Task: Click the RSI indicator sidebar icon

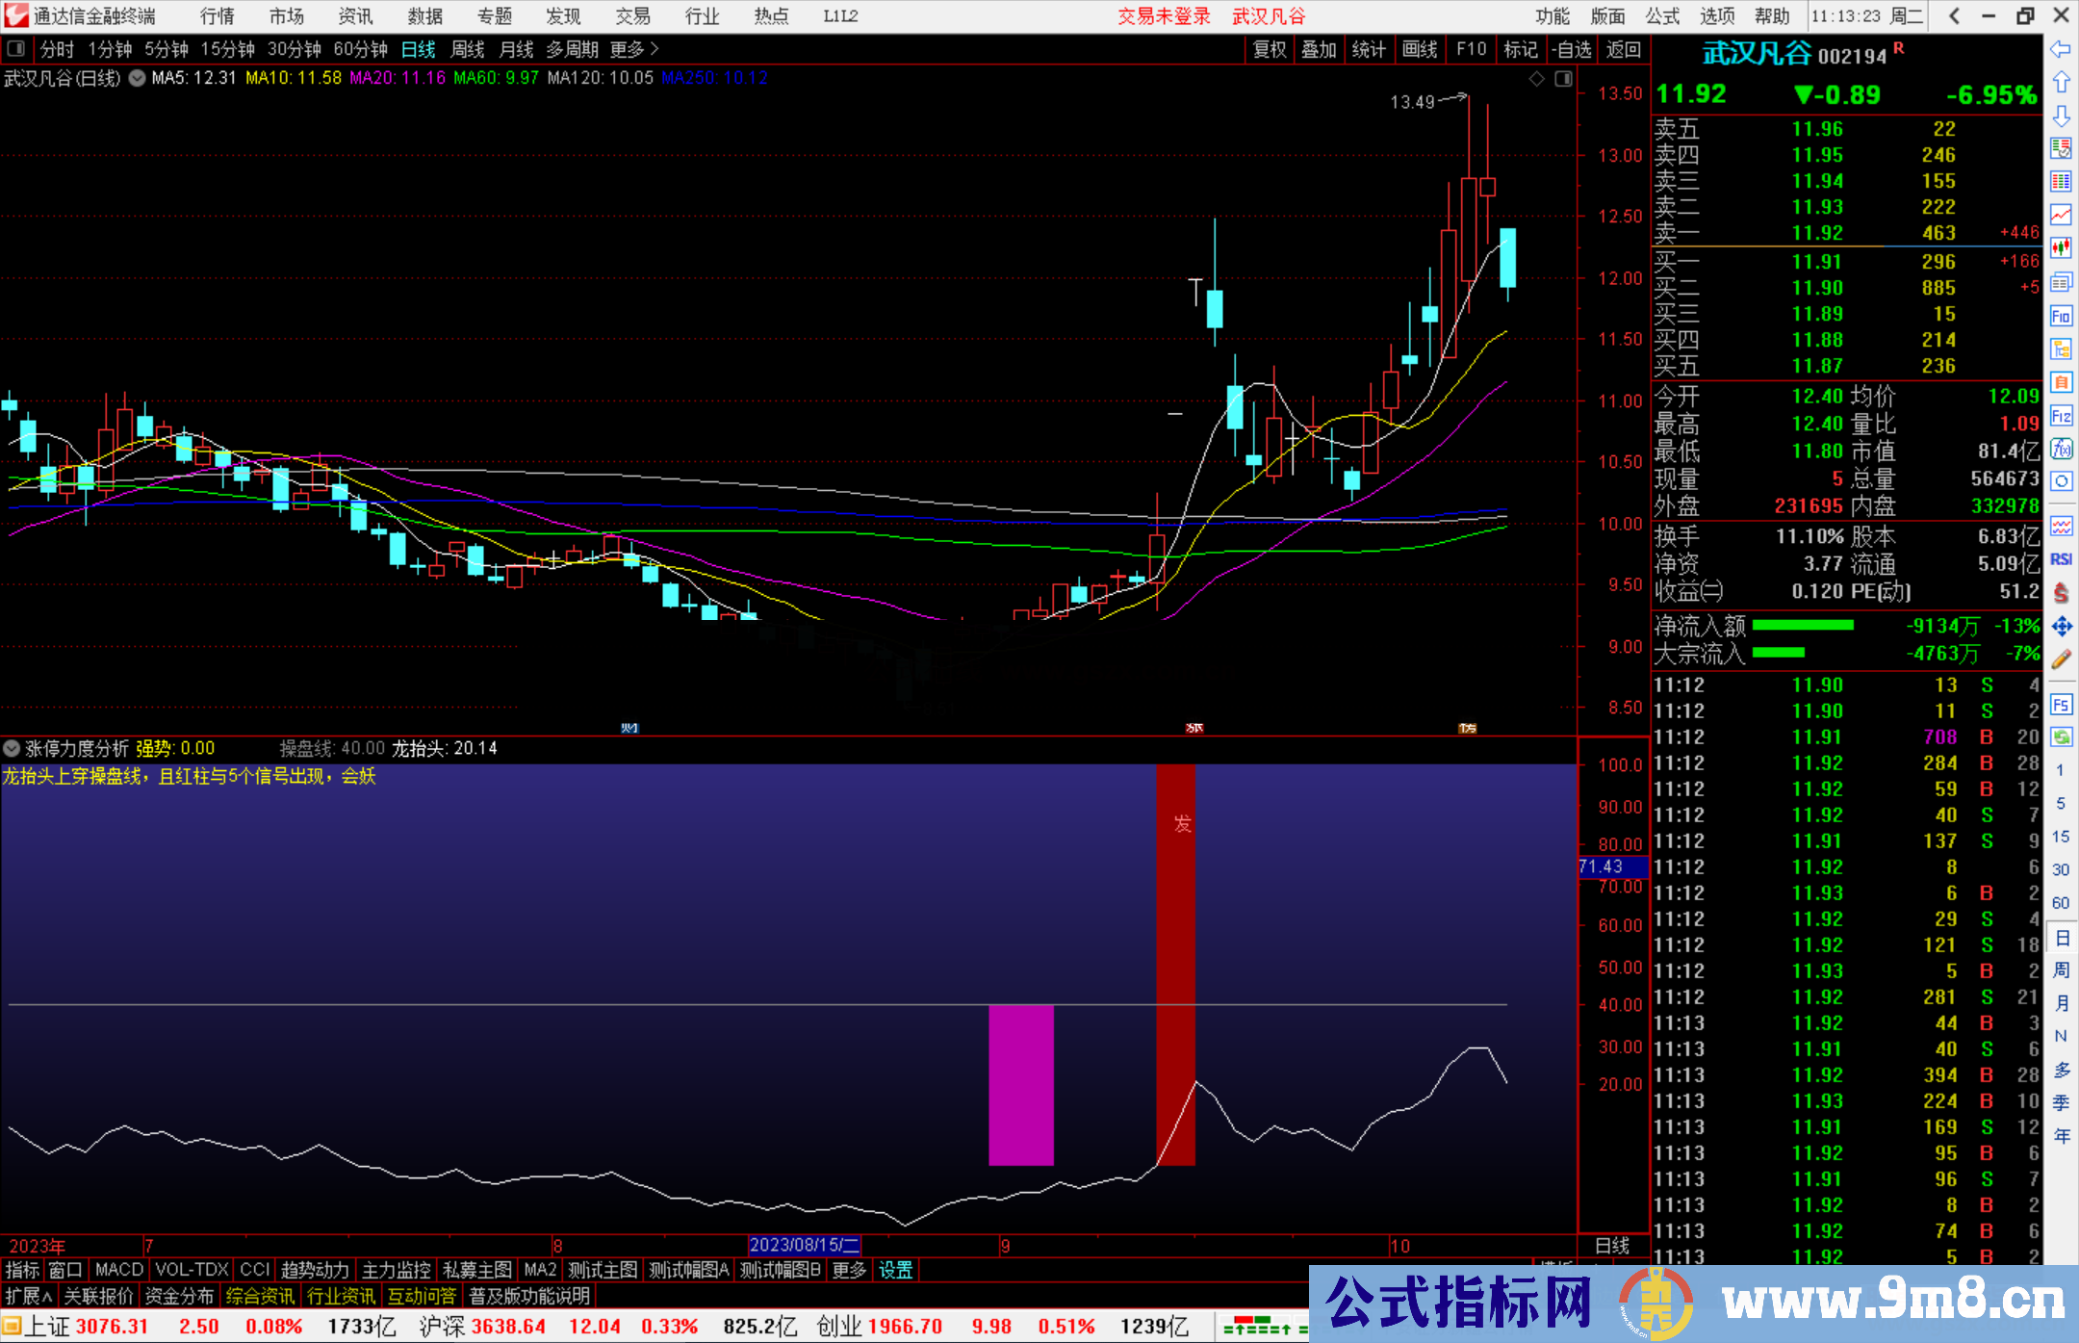Action: [2061, 558]
